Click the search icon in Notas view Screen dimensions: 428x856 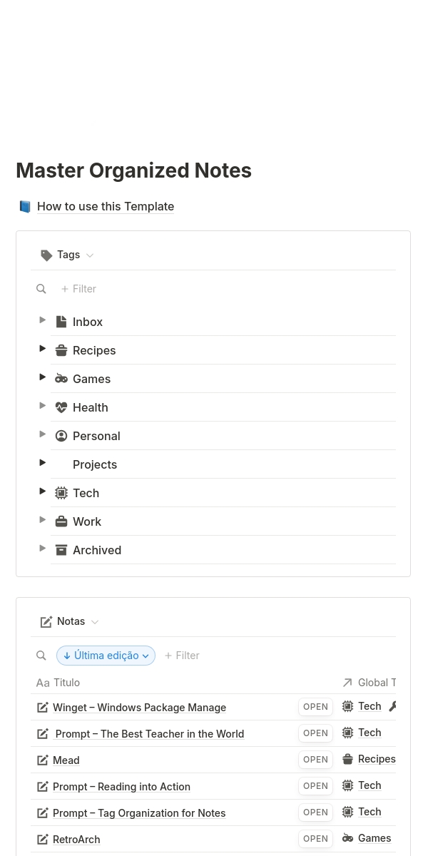(41, 656)
